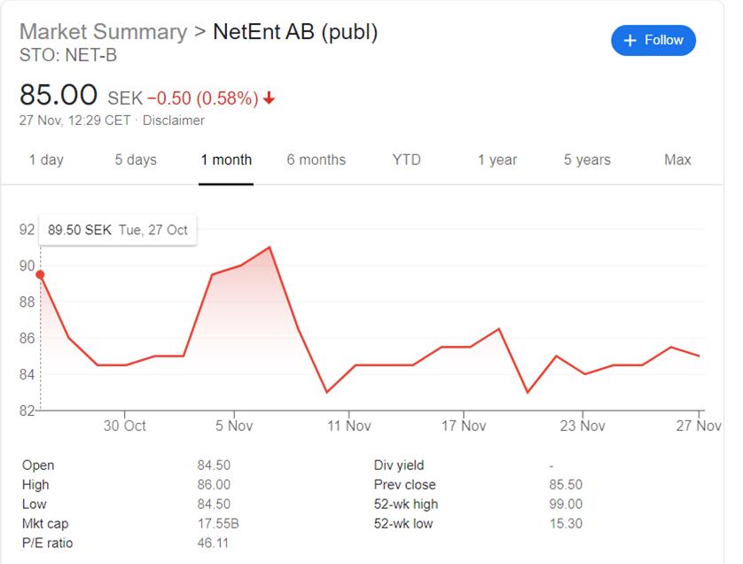Go to Market Summary breadcrumb
743x564 pixels.
[x=104, y=32]
